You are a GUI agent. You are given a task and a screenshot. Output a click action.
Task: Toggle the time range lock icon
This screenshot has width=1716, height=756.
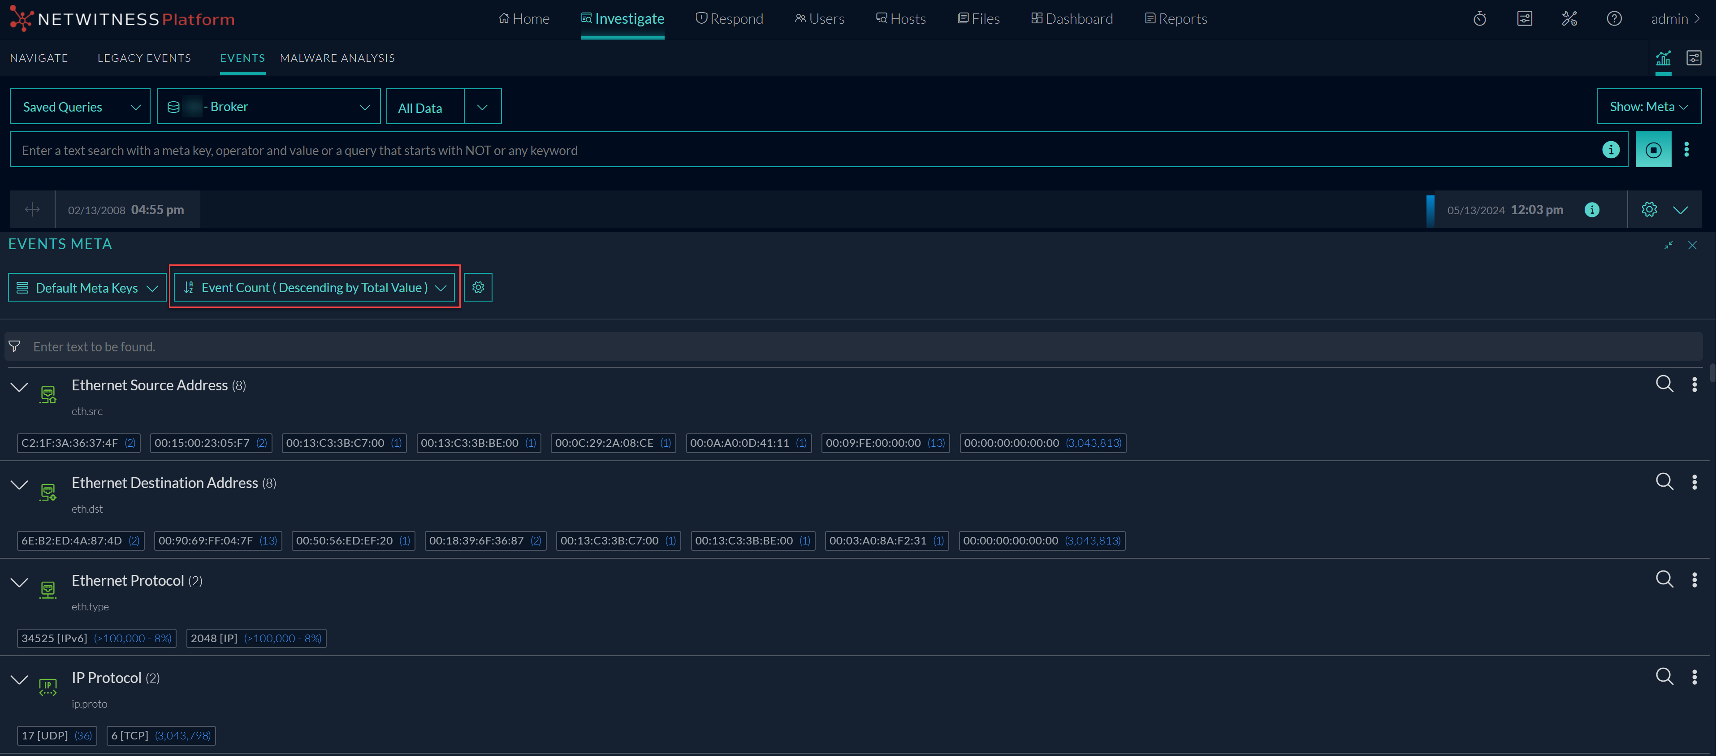click(32, 210)
